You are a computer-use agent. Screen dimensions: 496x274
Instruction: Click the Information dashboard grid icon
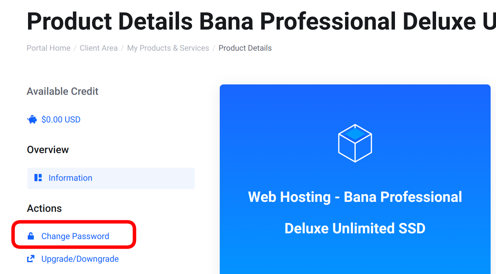point(38,178)
